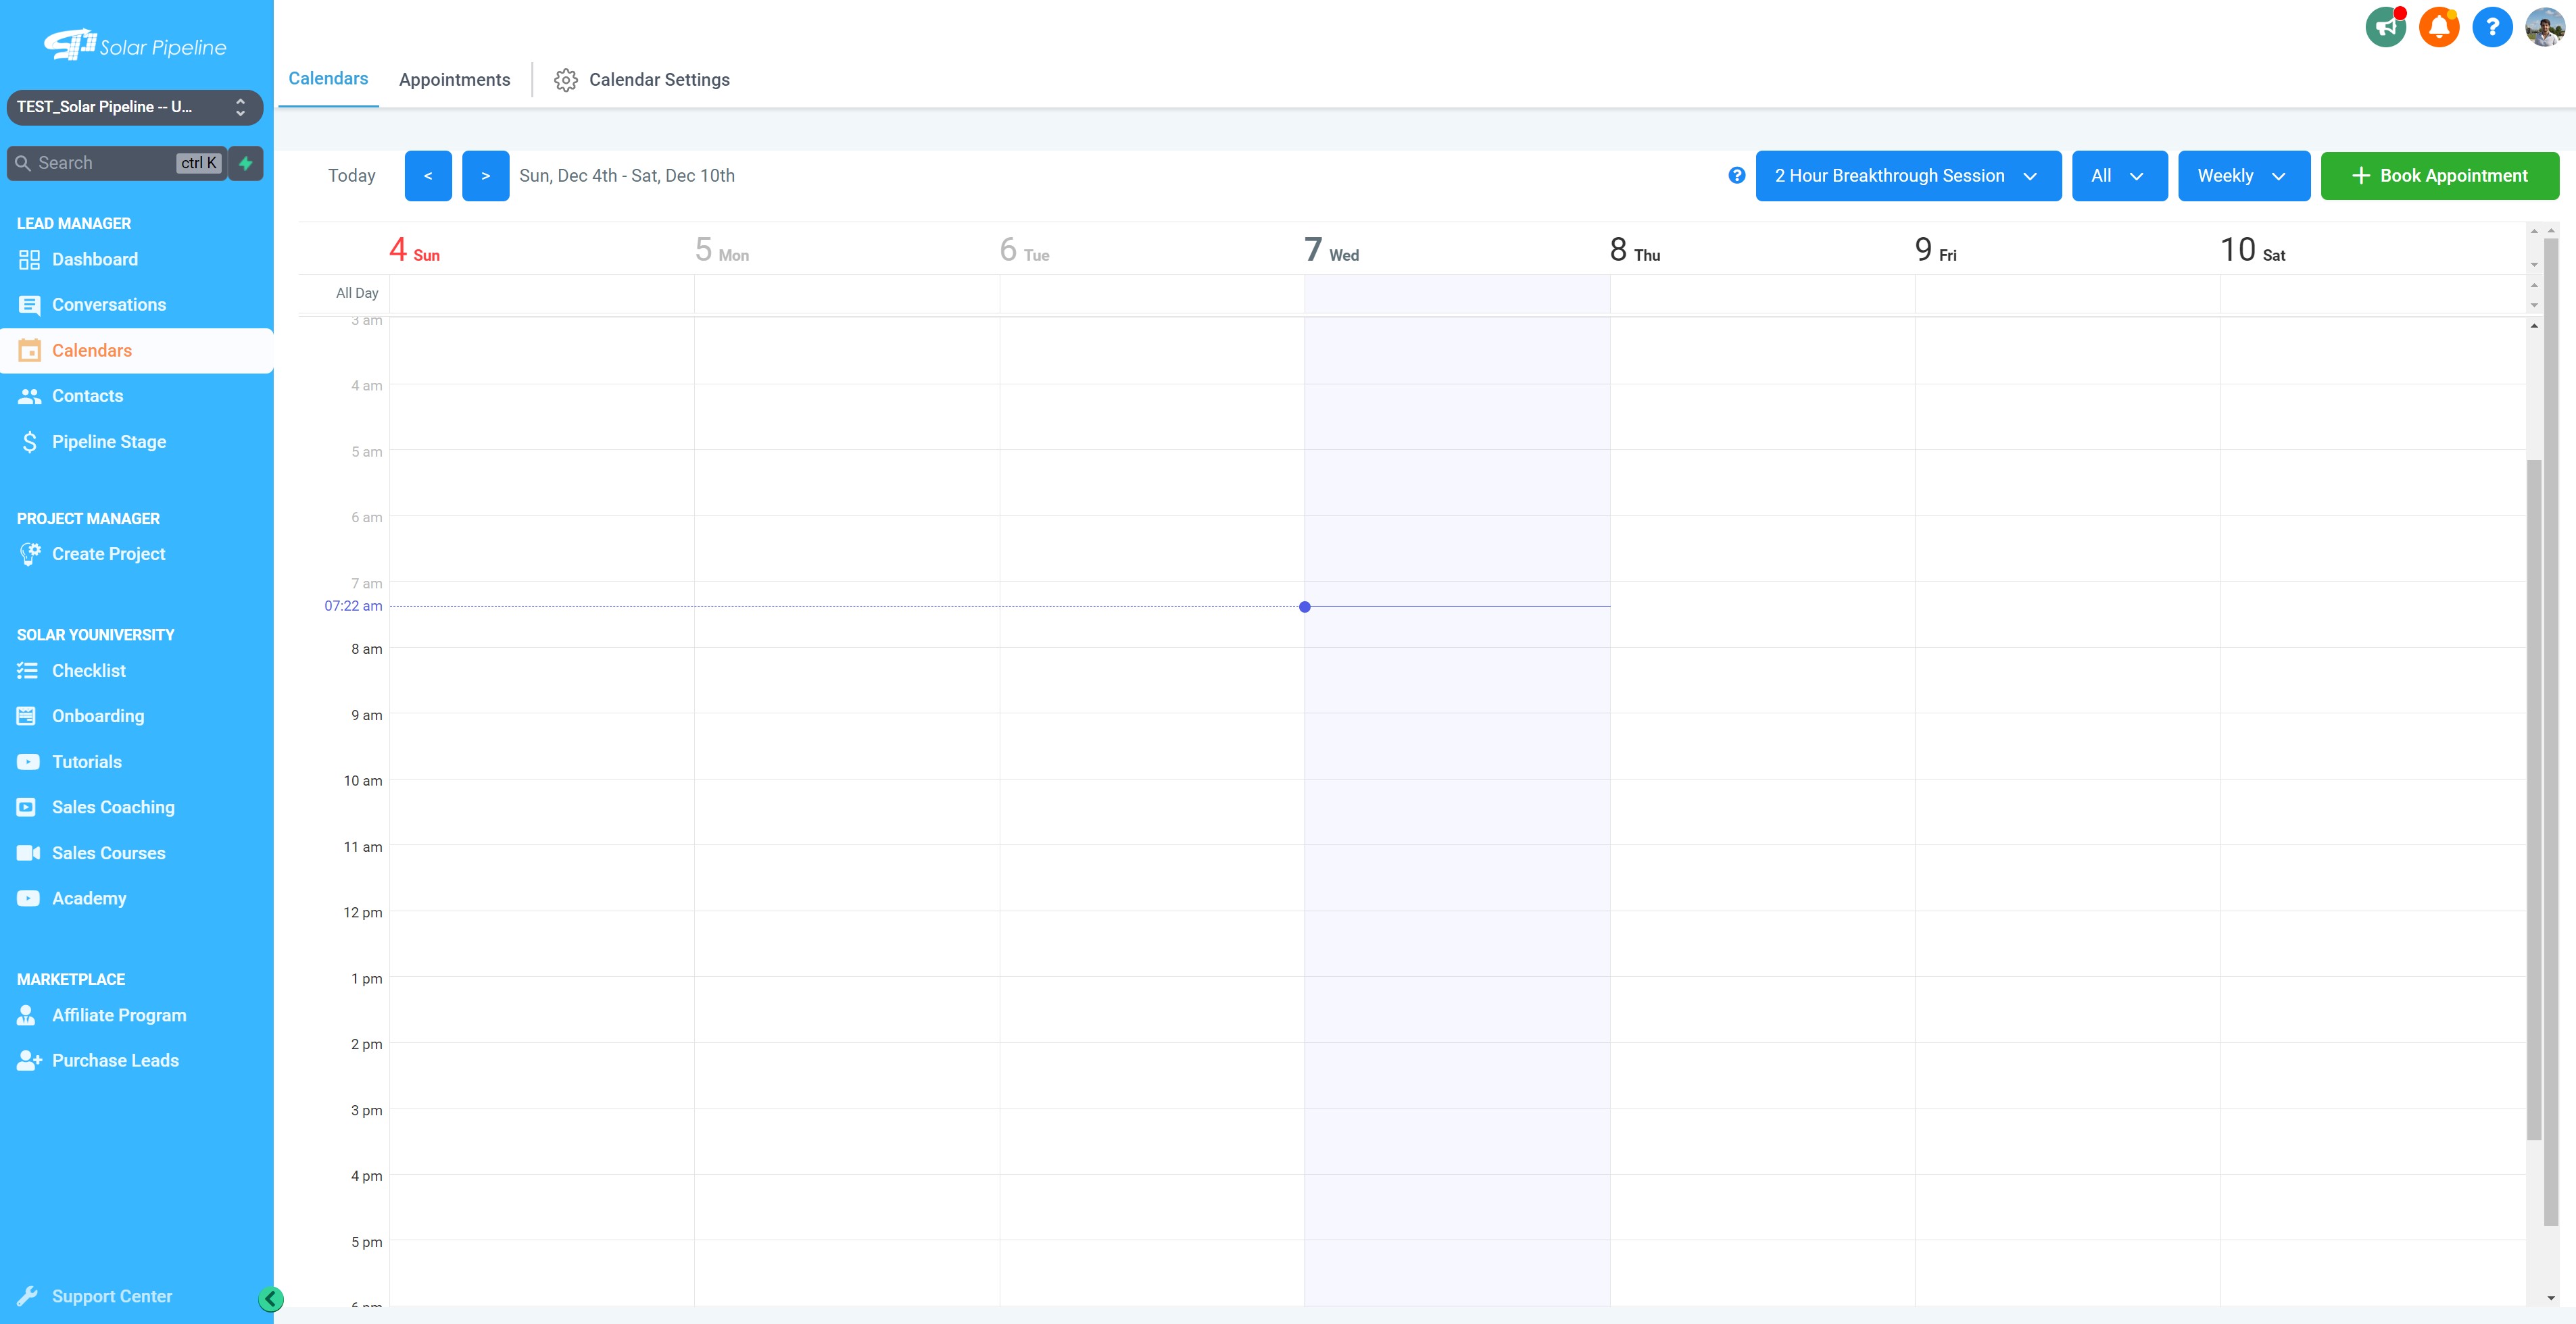Open the Dashboard from the sidebar
Image resolution: width=2576 pixels, height=1324 pixels.
94,259
